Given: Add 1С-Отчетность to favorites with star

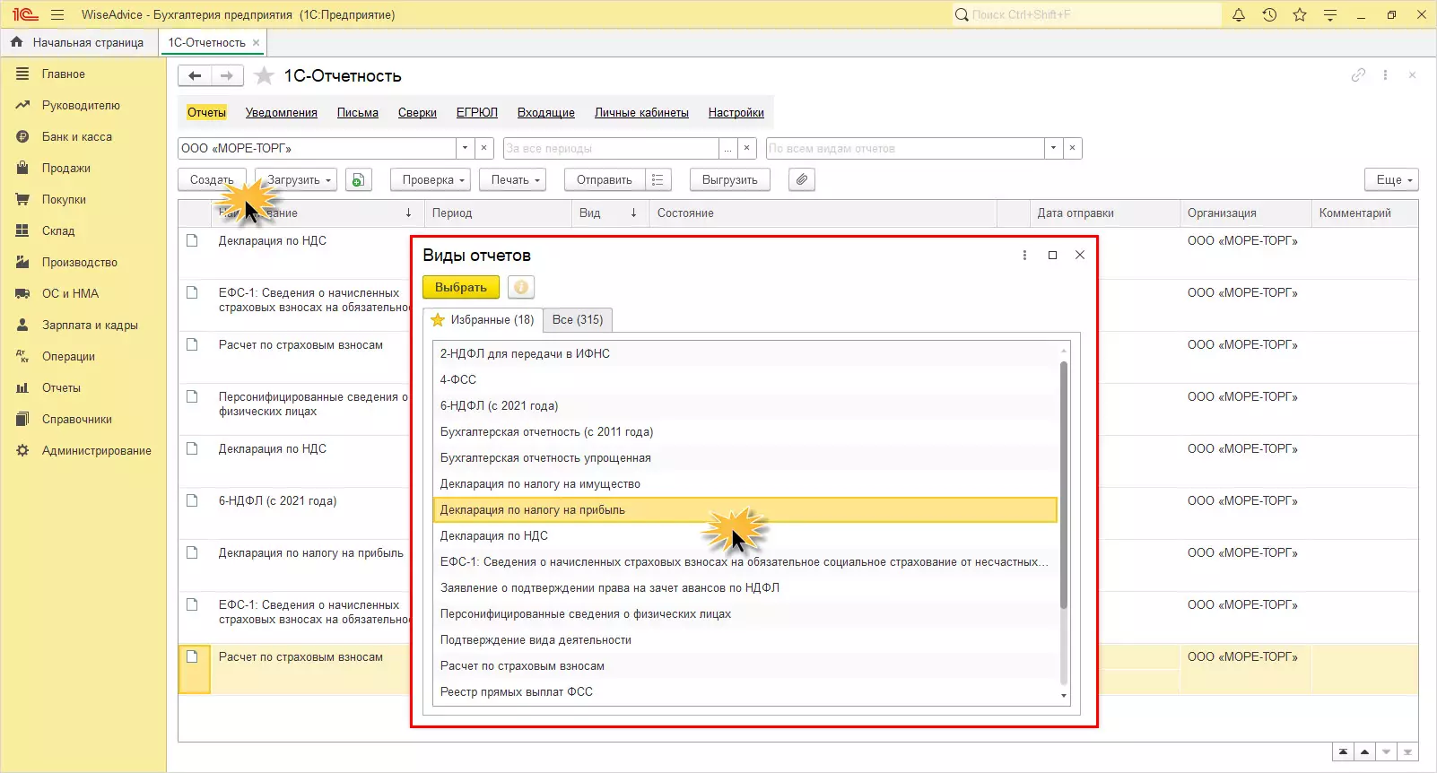Looking at the screenshot, I should click(264, 76).
